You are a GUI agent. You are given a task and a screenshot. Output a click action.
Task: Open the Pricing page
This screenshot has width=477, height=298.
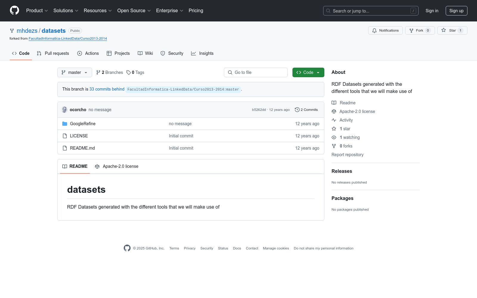[196, 11]
